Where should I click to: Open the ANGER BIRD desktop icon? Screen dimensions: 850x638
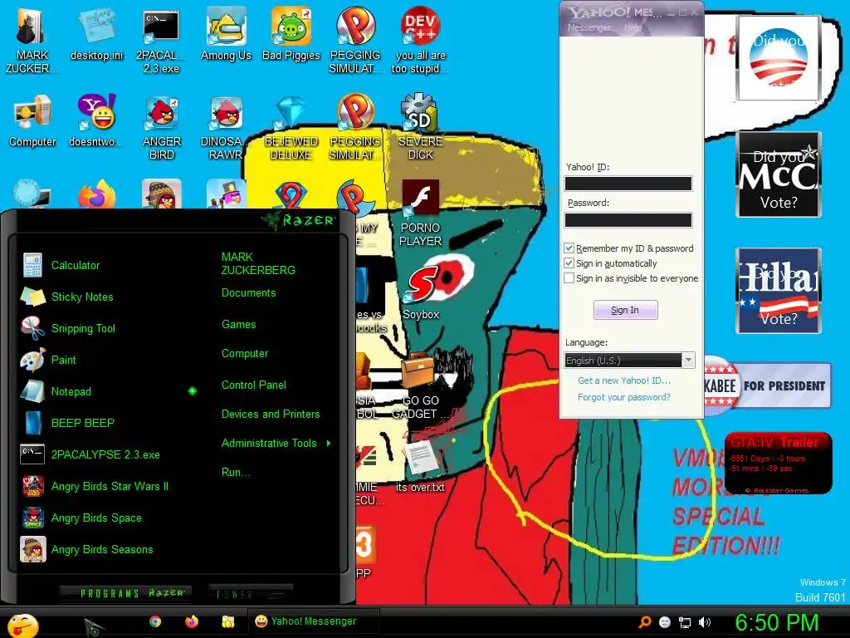(x=162, y=127)
